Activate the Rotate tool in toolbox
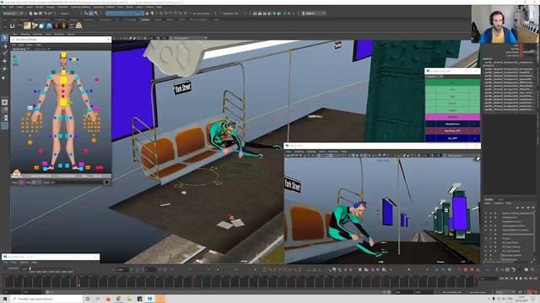 click(4, 69)
